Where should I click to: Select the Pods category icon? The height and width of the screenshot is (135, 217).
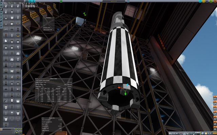click(x=1, y=3)
